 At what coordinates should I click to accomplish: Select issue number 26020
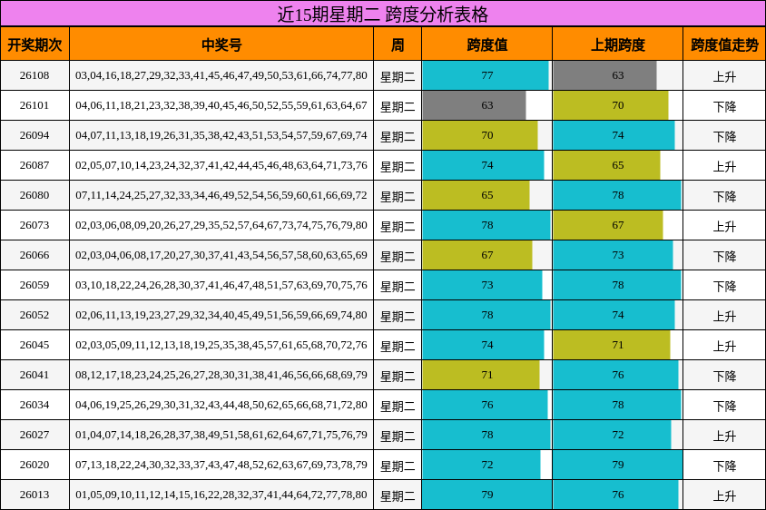(x=34, y=465)
